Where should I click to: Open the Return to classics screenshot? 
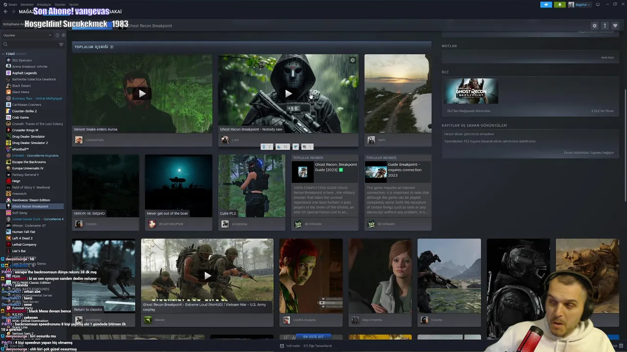point(104,276)
